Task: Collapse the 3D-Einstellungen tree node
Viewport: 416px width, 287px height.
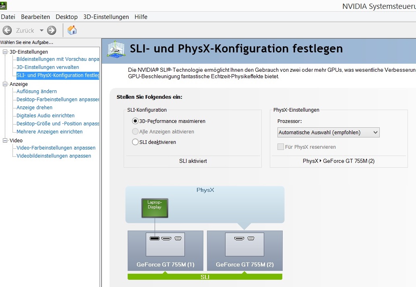Action: point(5,52)
